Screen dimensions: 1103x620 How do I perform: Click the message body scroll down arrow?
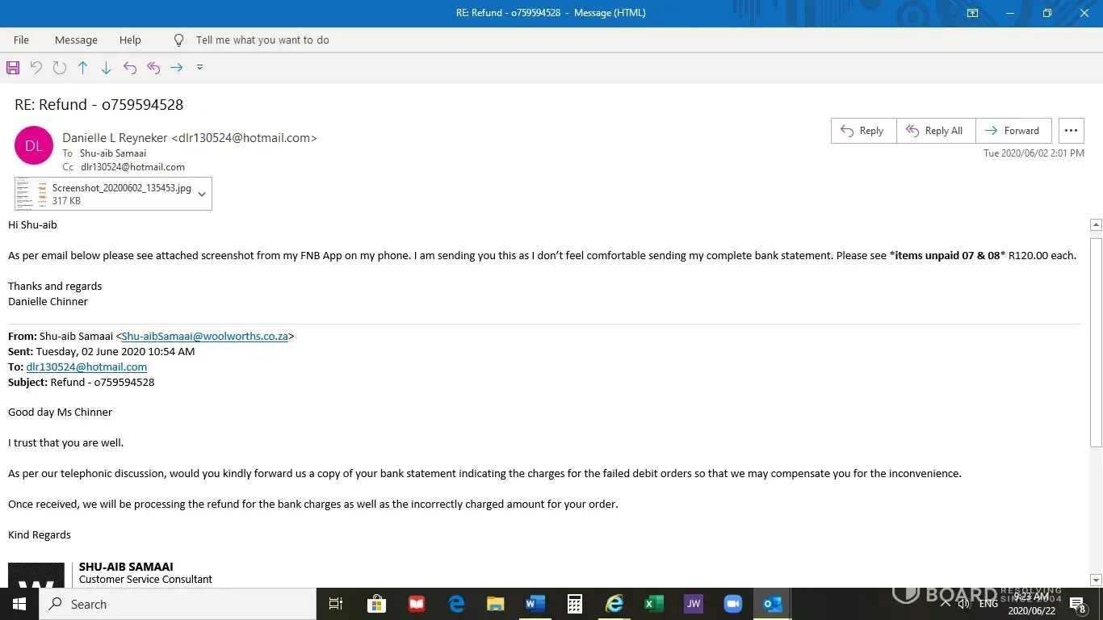click(1096, 580)
